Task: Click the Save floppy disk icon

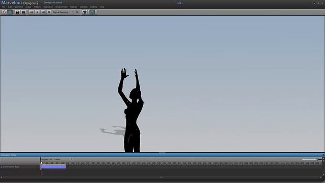Action: [17, 12]
